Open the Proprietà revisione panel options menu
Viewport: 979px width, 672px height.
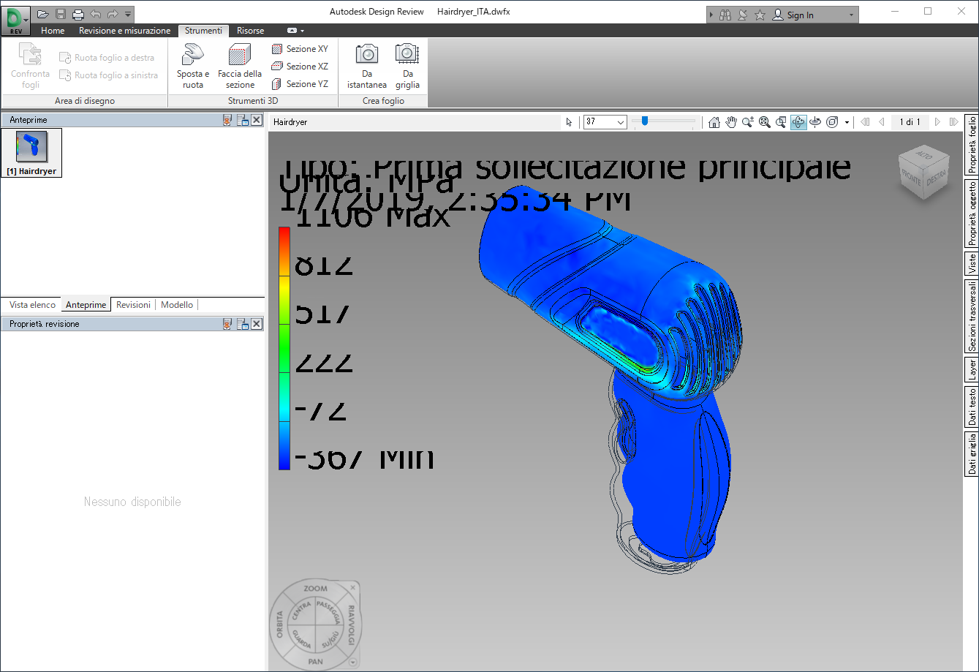point(243,323)
